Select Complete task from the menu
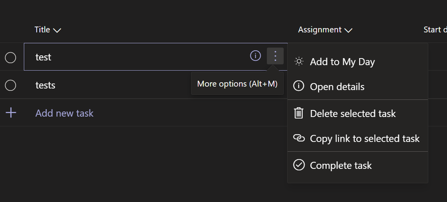The image size is (447, 202). point(340,165)
